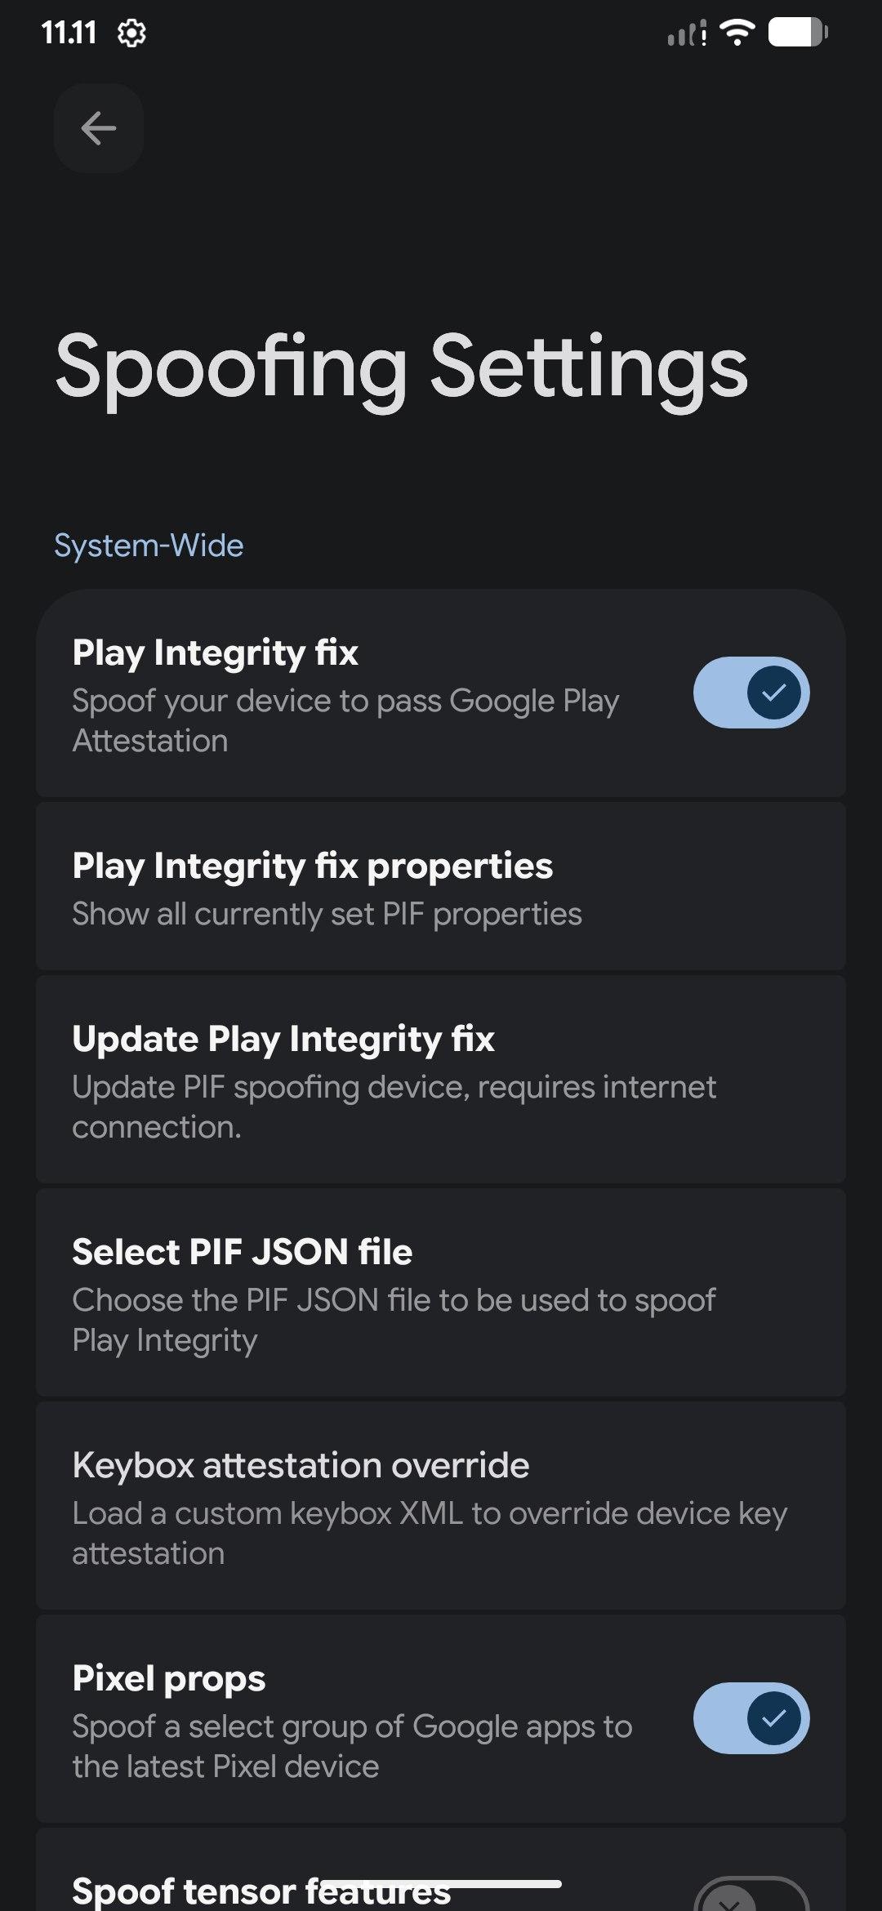This screenshot has width=882, height=1911.
Task: Tap the status bar clock
Action: pos(69,33)
